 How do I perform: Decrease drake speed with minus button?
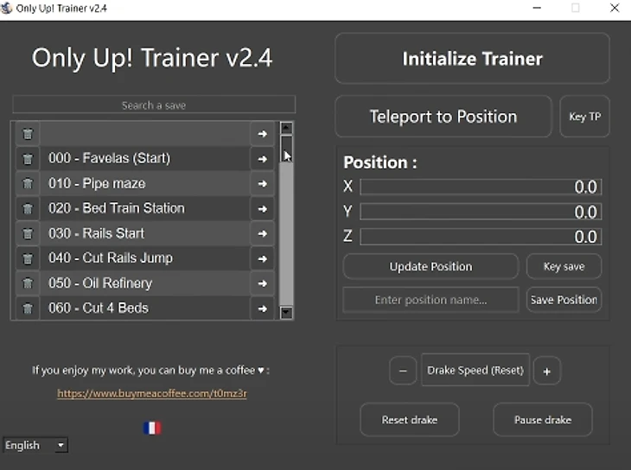click(403, 371)
